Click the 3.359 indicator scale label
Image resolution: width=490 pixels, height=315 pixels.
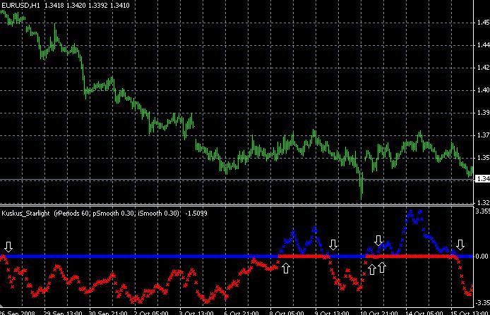click(483, 211)
